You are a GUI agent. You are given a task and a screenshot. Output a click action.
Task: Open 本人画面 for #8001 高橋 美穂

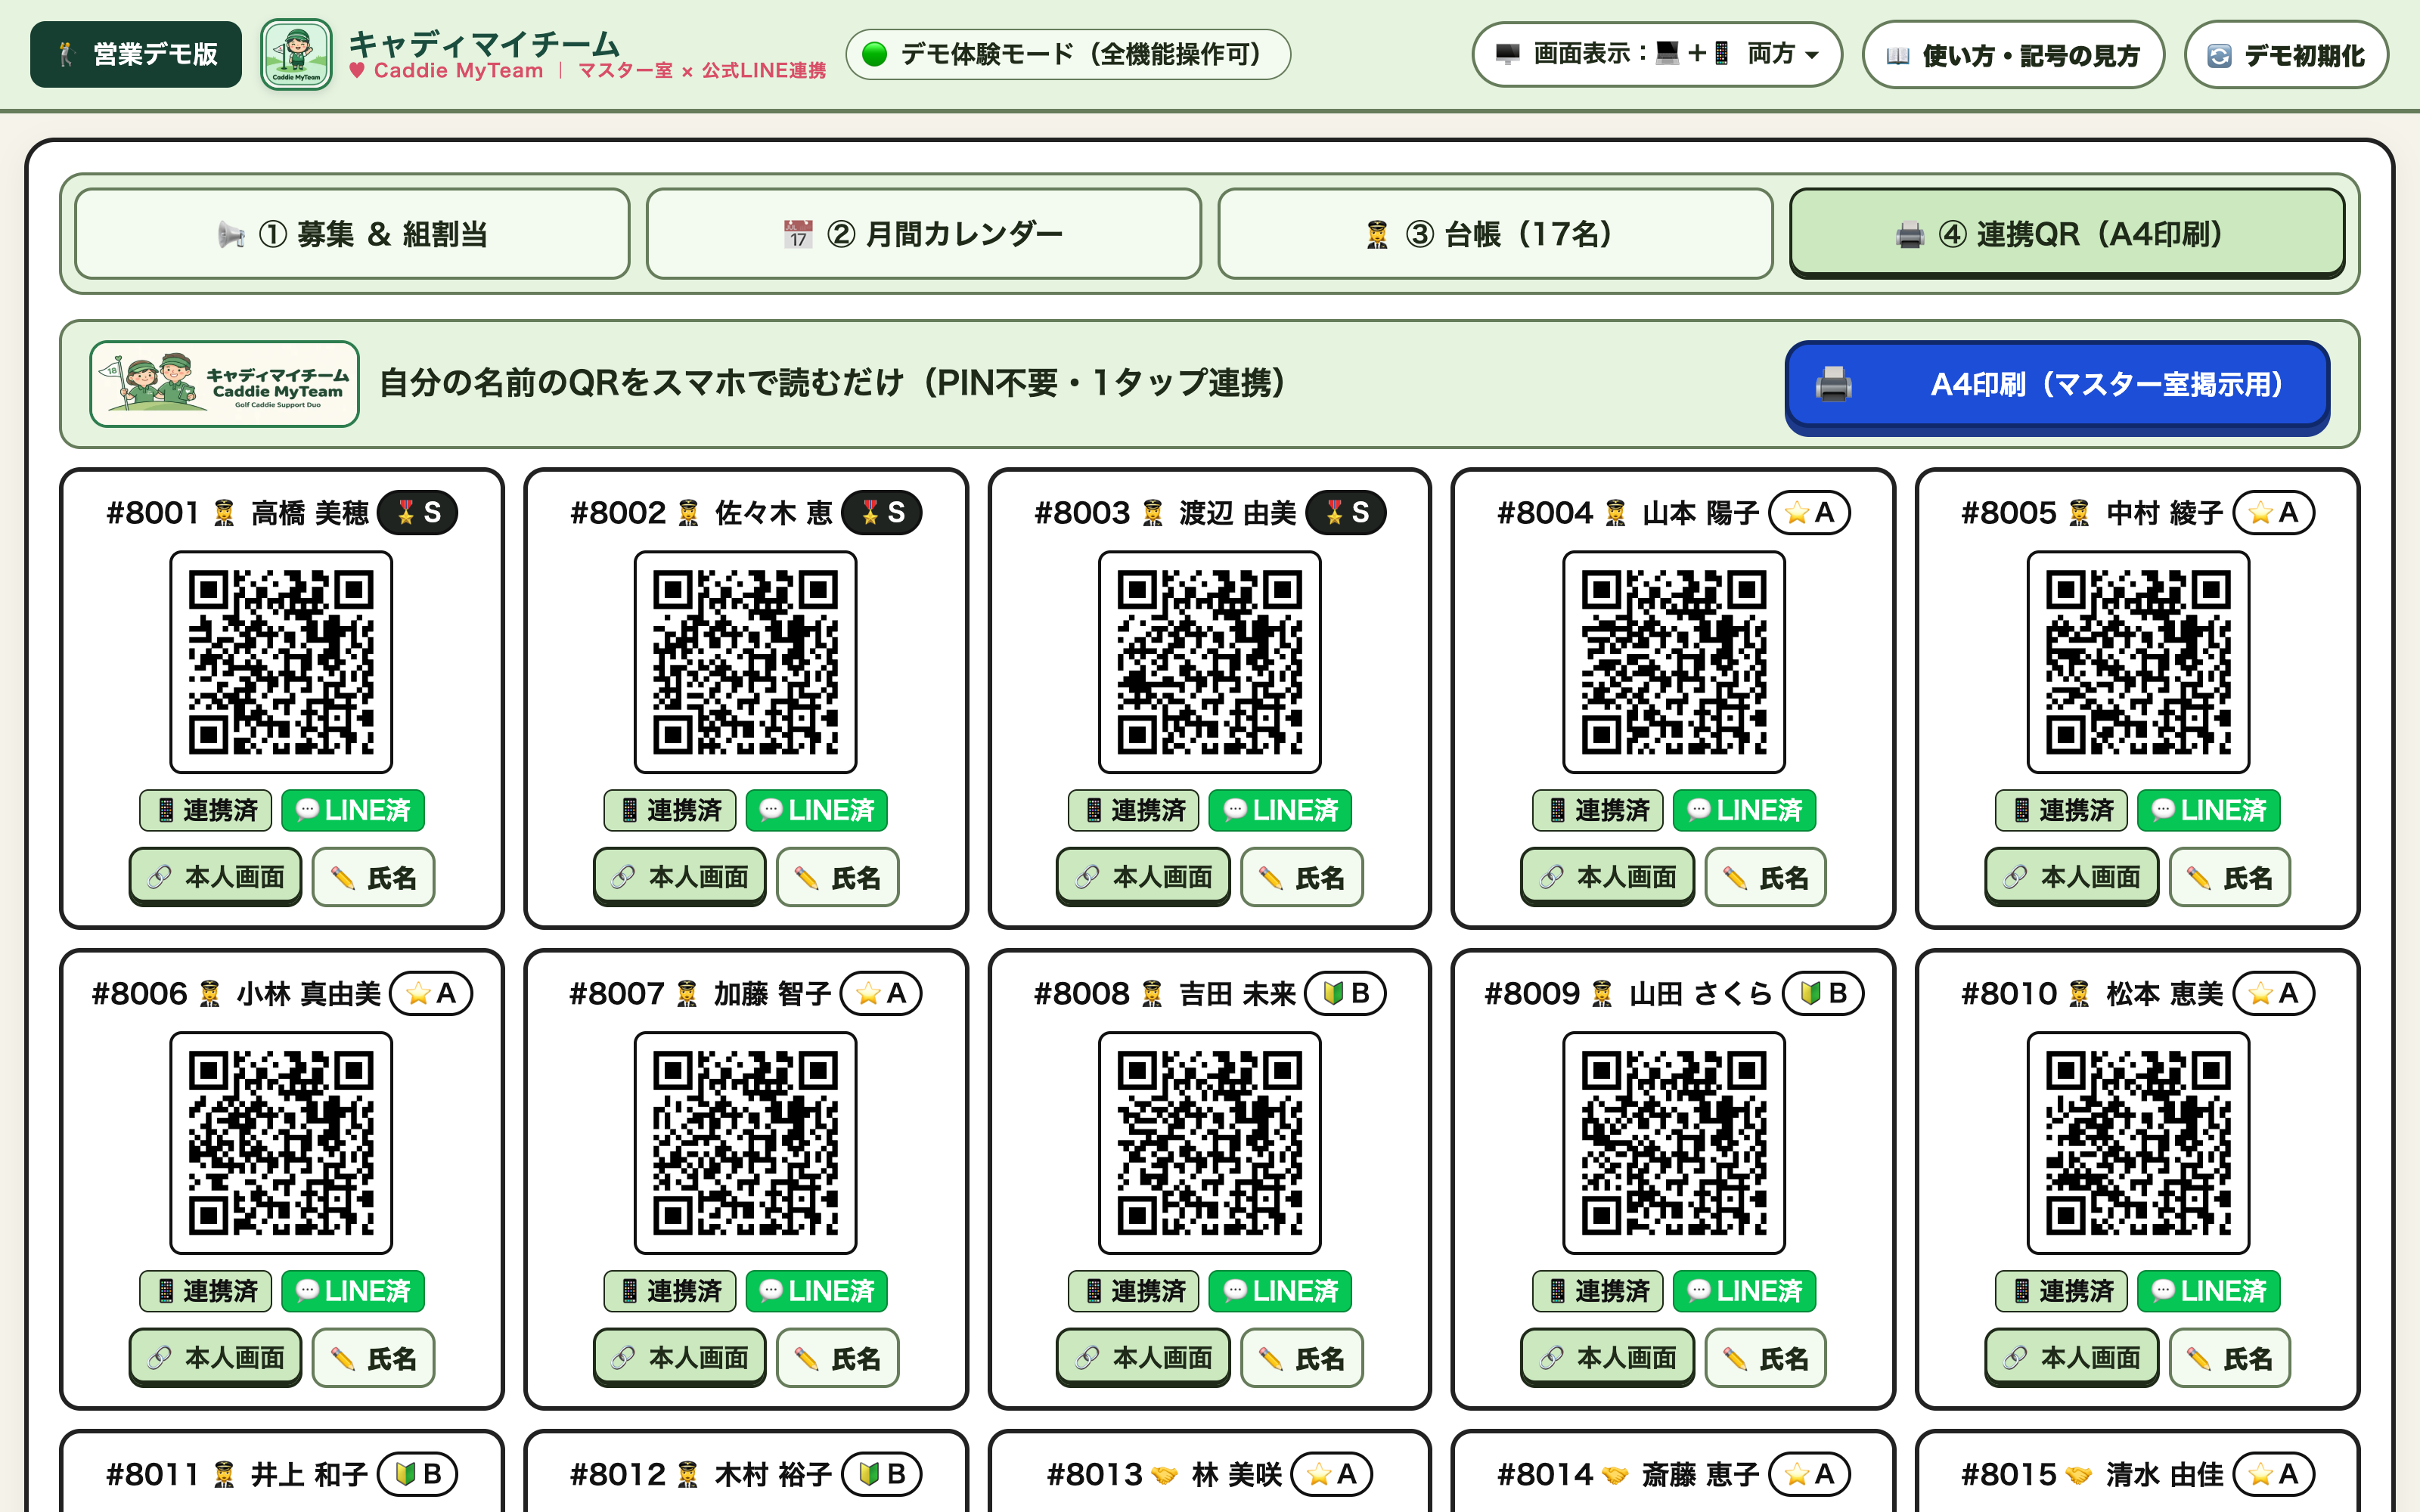pyautogui.click(x=216, y=877)
